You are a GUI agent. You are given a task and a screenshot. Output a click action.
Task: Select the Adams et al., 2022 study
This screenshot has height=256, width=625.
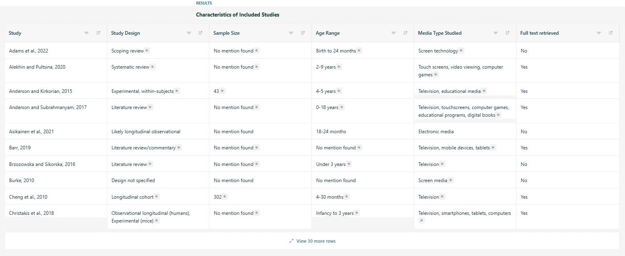click(x=29, y=51)
